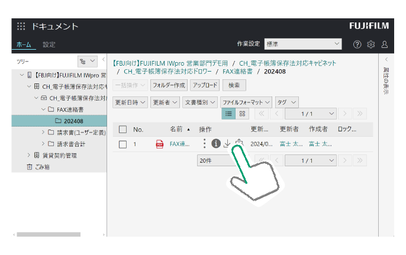Click the tree horizontal scrollbar thumb

click(x=49, y=234)
